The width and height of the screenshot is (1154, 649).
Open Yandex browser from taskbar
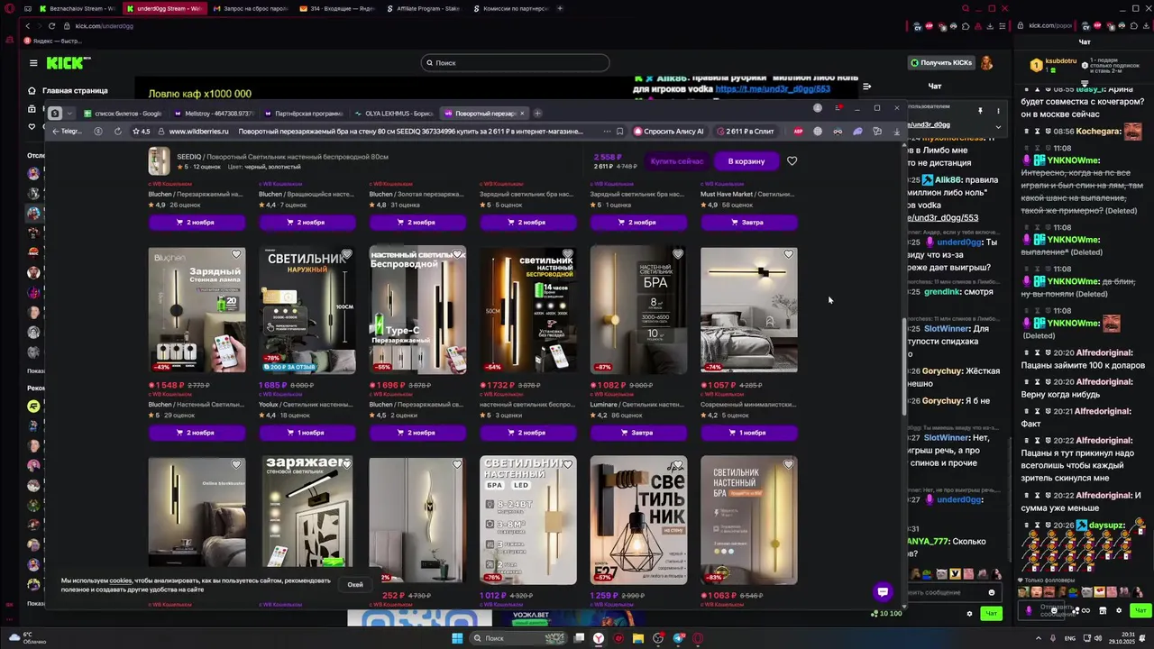coord(598,638)
